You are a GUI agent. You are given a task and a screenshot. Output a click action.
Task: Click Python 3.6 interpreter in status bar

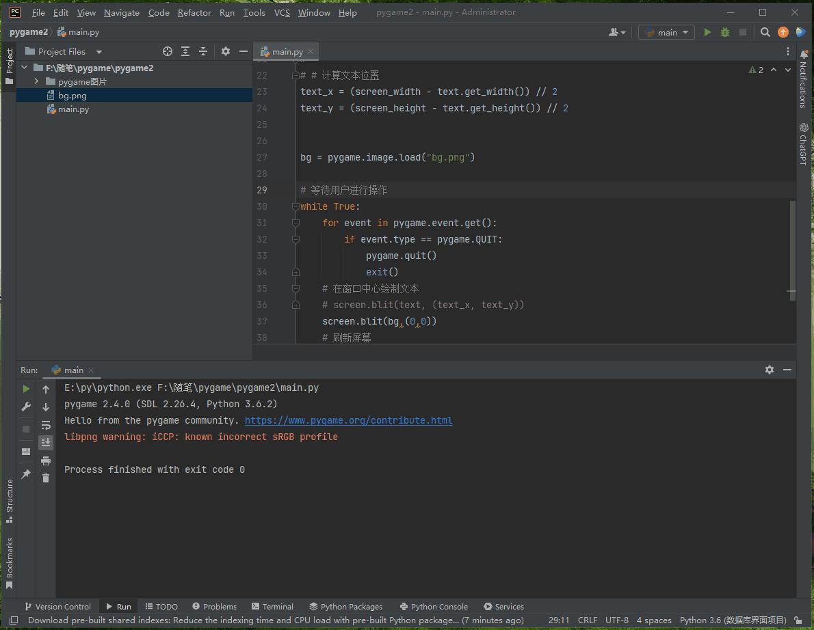(733, 620)
